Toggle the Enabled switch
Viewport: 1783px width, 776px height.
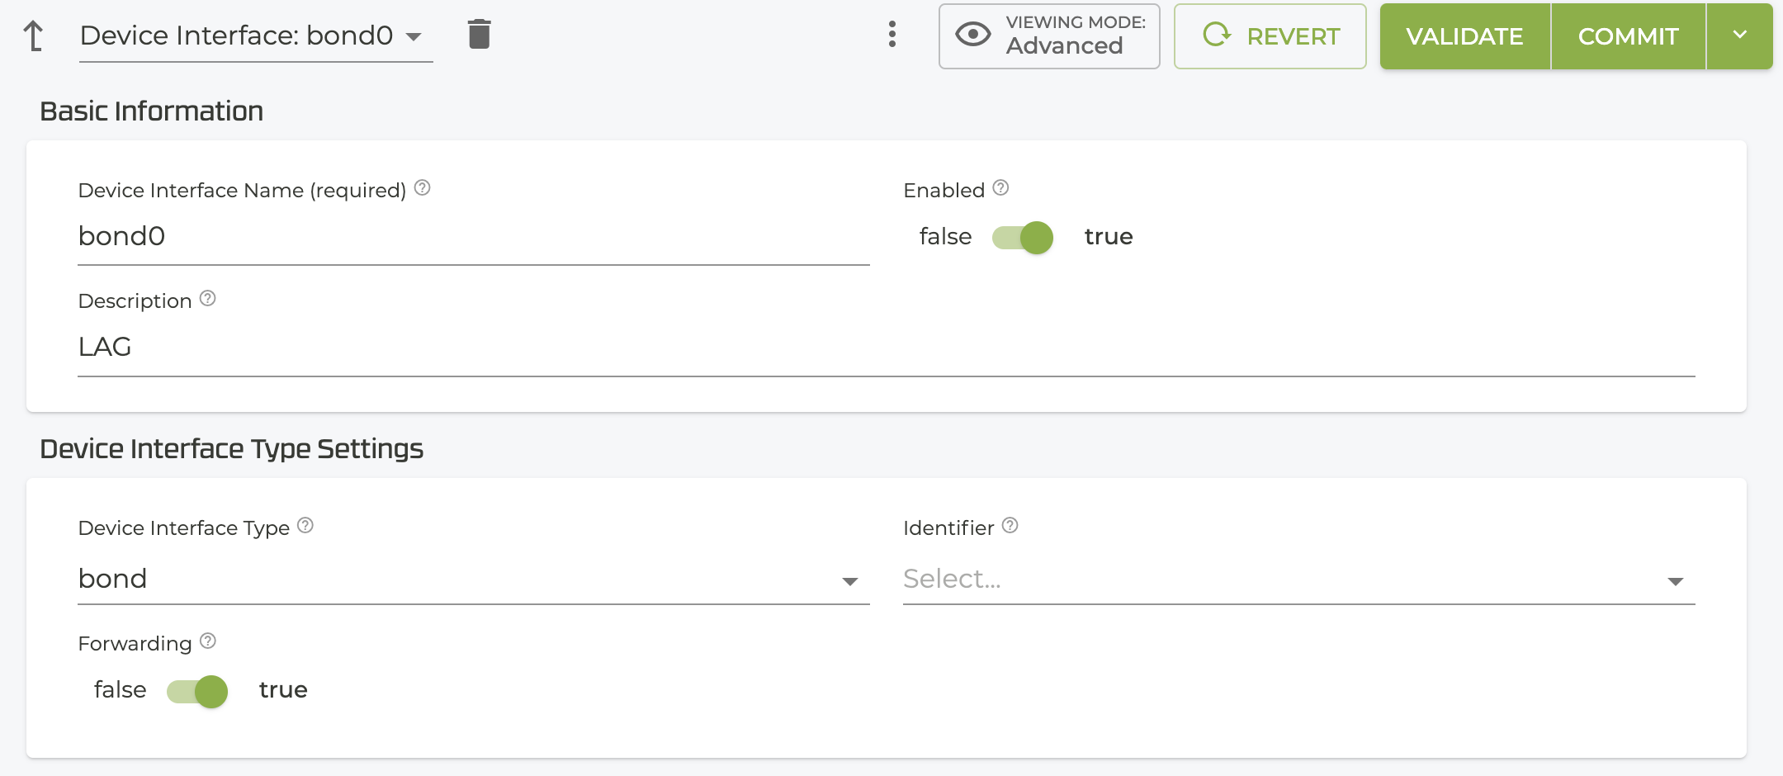coord(1024,238)
